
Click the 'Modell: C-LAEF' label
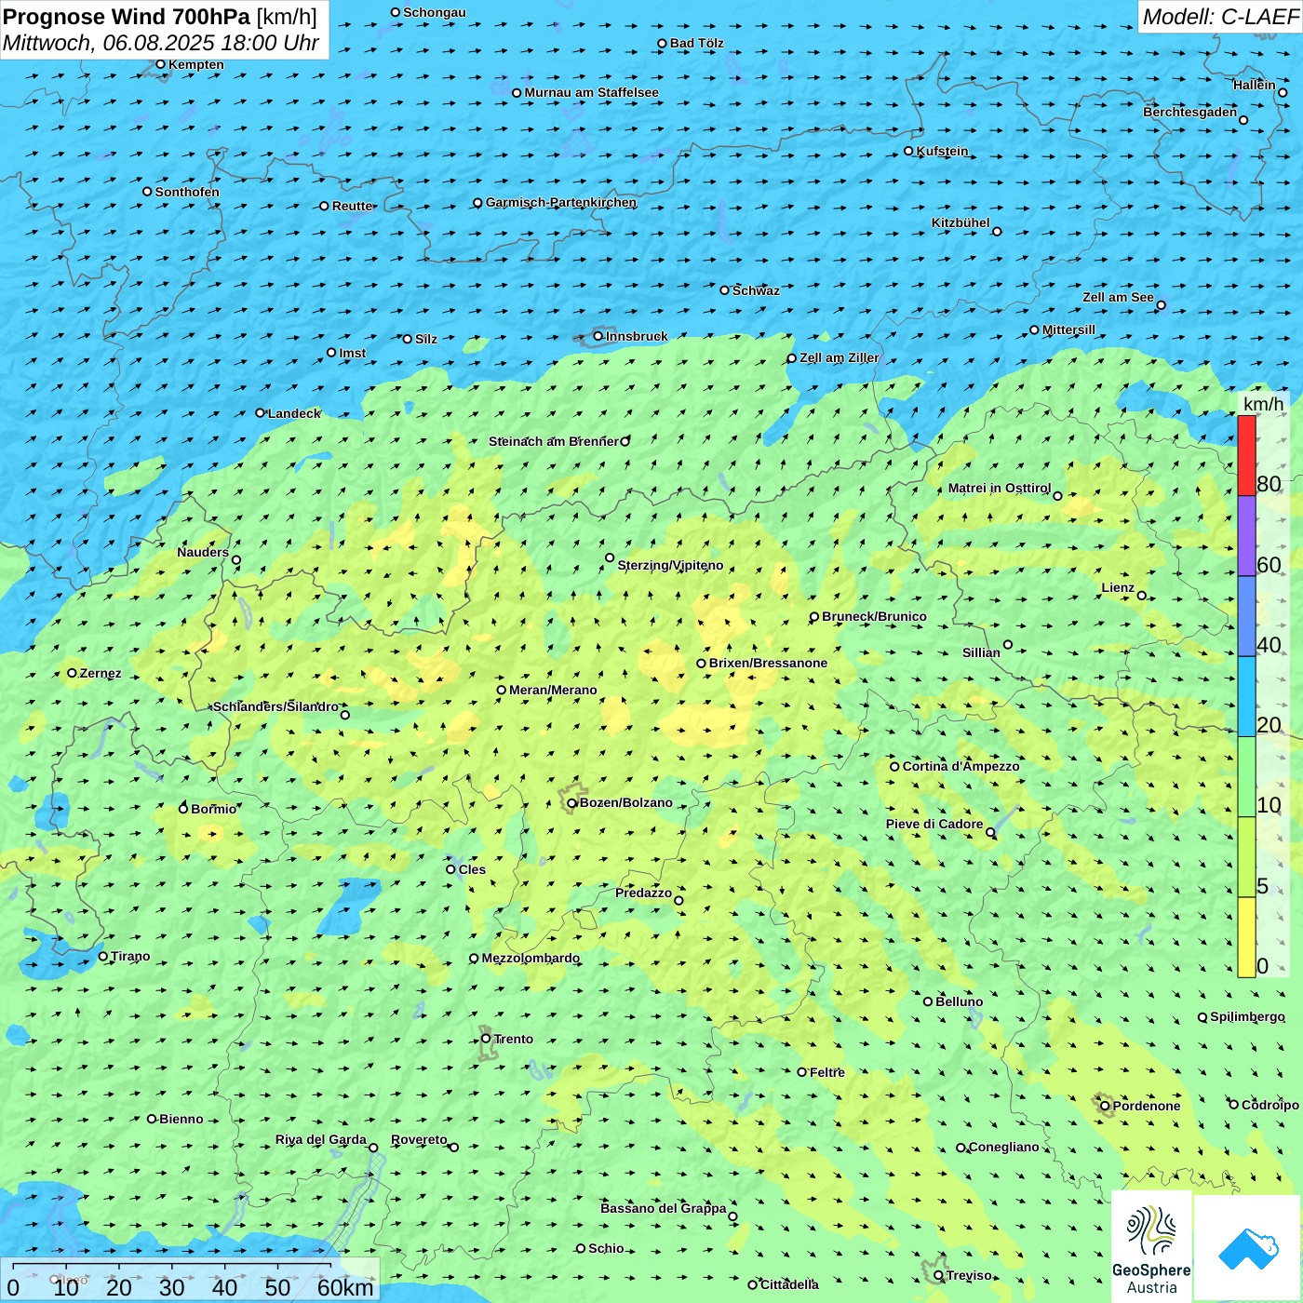(1220, 17)
